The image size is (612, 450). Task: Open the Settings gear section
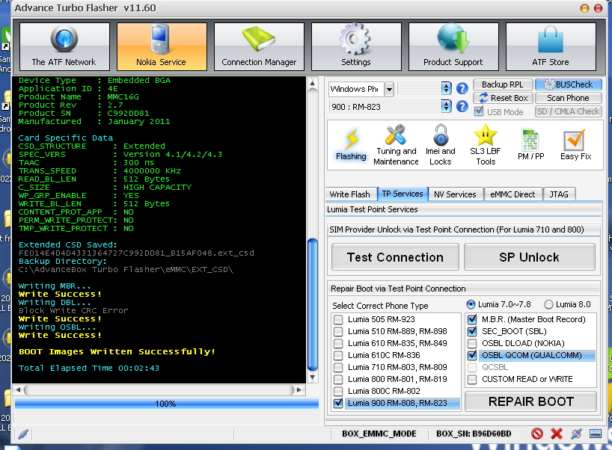click(356, 46)
